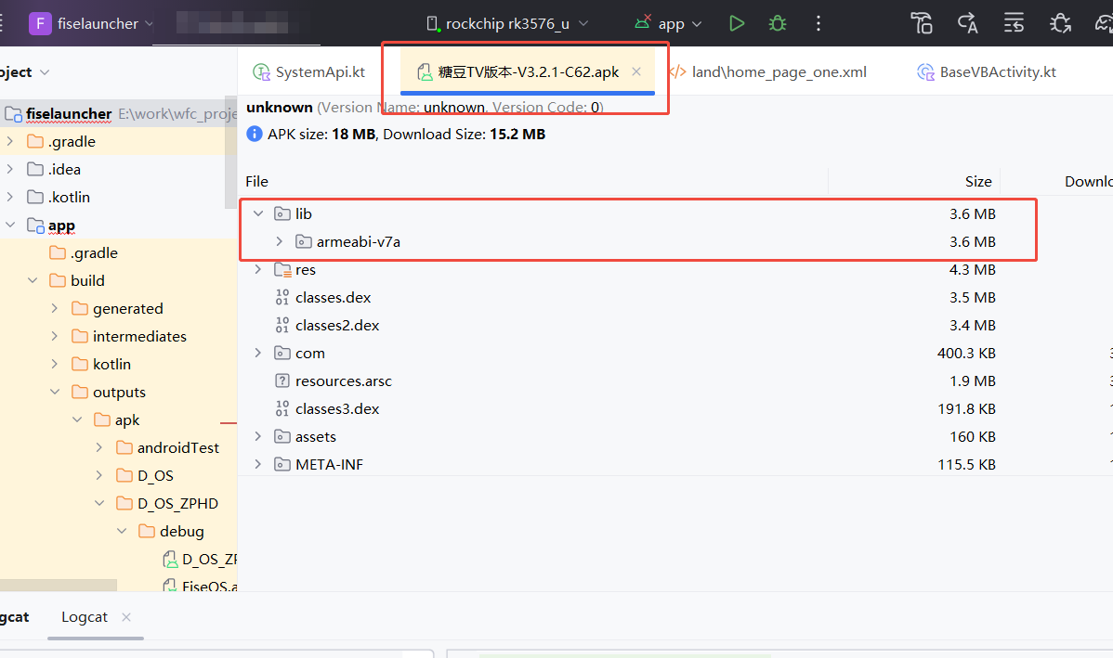Click the 3.6 MB size of lib
The width and height of the screenshot is (1113, 658).
tap(973, 213)
